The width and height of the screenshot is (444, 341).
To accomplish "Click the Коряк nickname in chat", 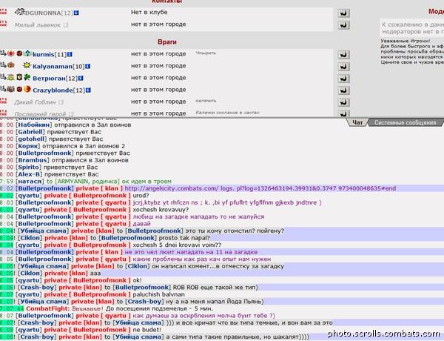I will 28,146.
